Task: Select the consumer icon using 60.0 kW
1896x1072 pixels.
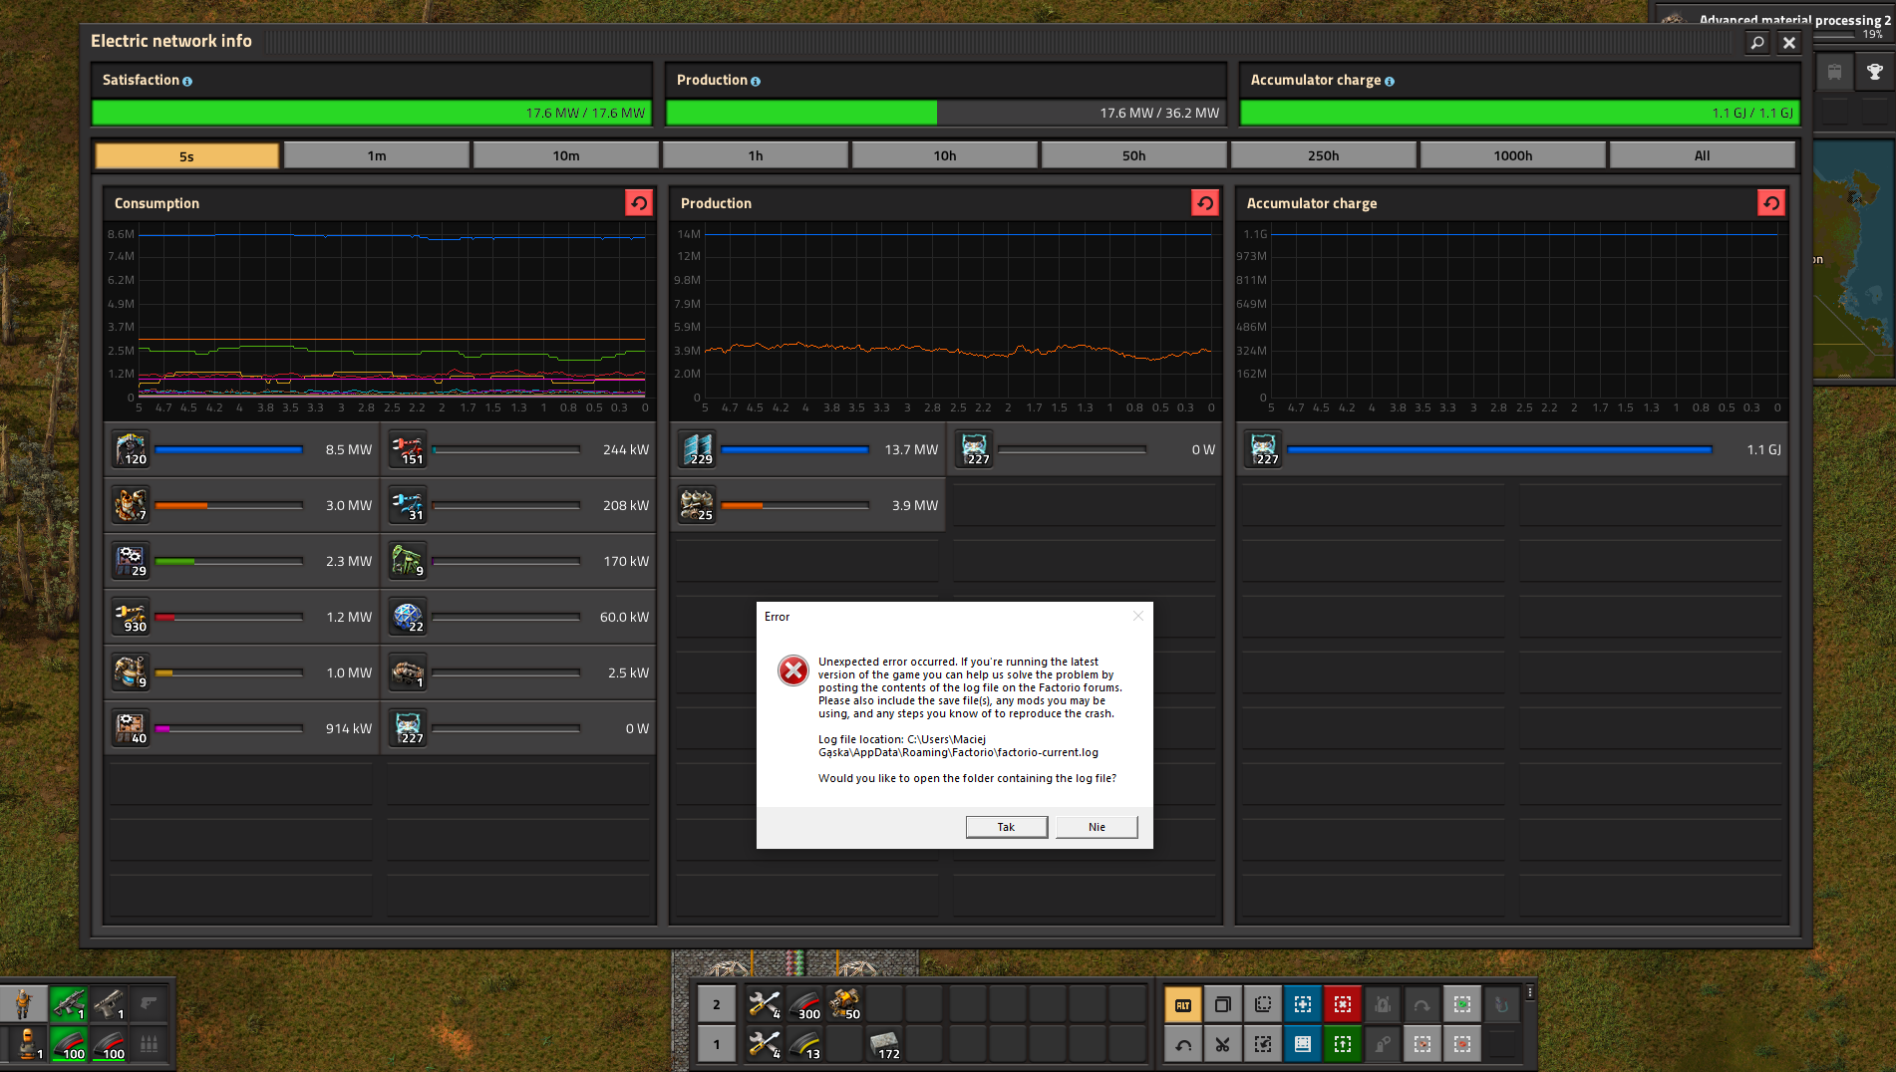Action: tap(408, 617)
